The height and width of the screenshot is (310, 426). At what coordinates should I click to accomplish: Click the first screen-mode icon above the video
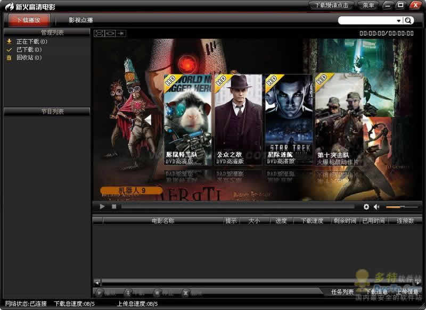[100, 33]
